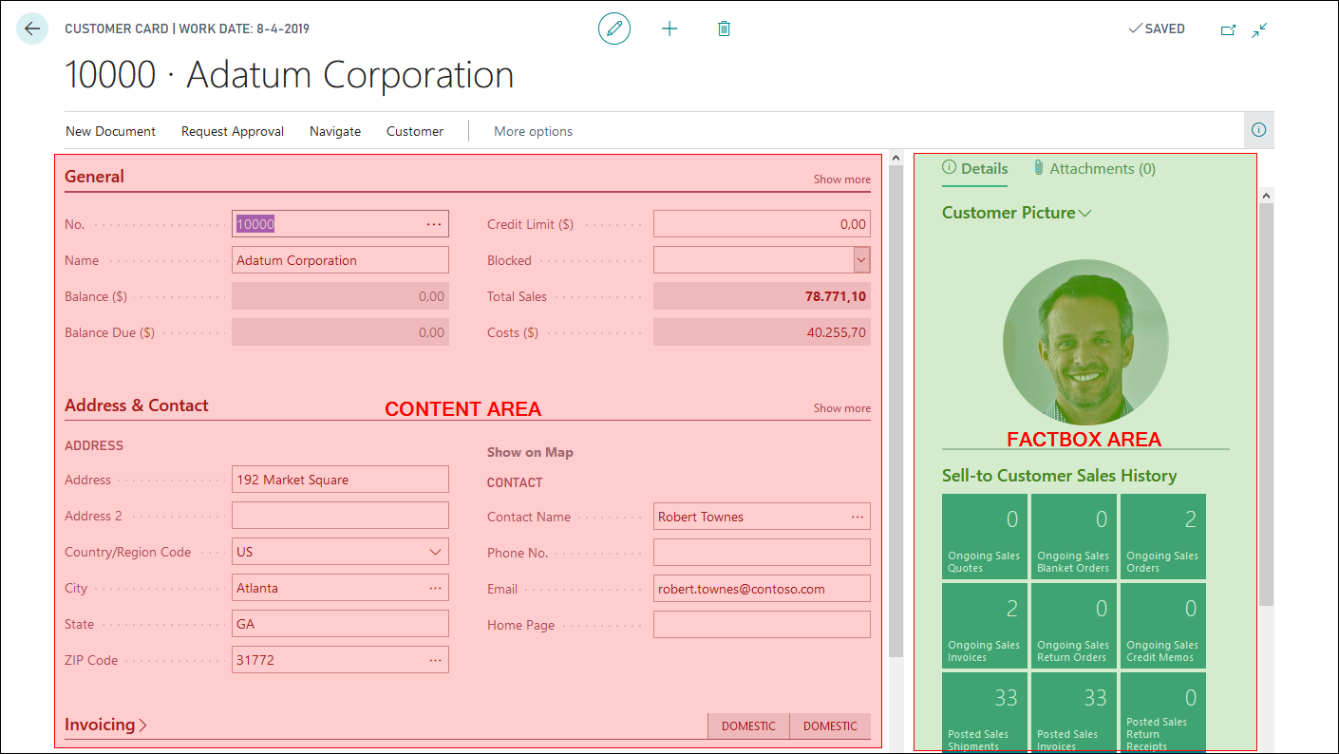Open the Customer menu
This screenshot has width=1339, height=754.
[415, 131]
